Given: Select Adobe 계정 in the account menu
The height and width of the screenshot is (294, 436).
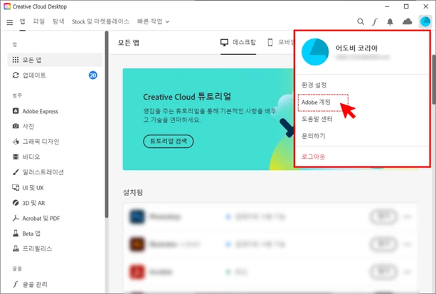Looking at the screenshot, I should [x=316, y=103].
